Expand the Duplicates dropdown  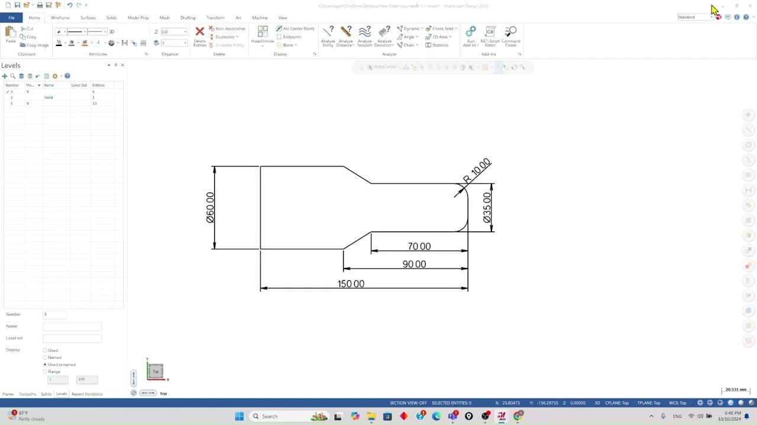tap(237, 37)
